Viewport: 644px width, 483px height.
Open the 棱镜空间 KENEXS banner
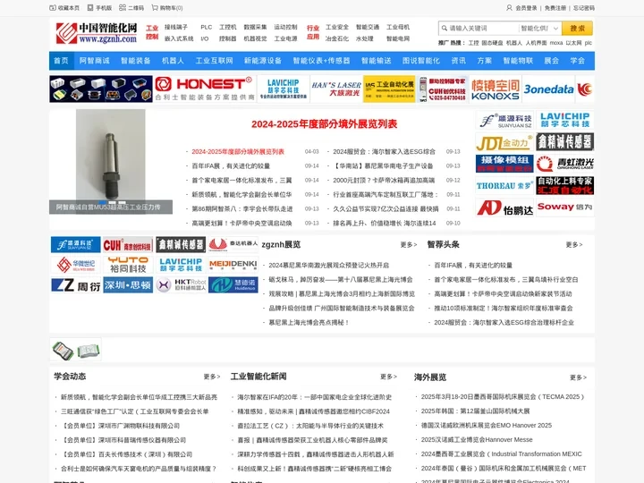point(496,89)
